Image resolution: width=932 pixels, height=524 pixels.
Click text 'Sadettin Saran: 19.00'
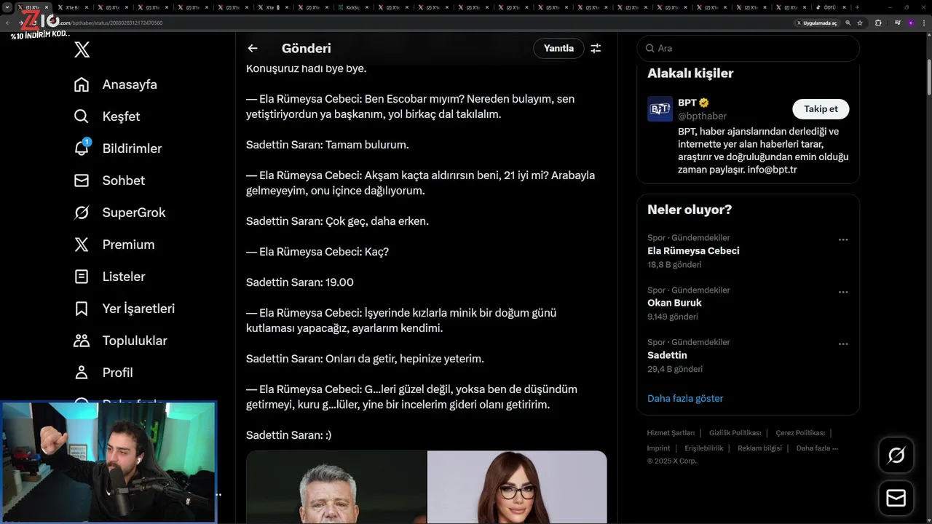pos(300,282)
